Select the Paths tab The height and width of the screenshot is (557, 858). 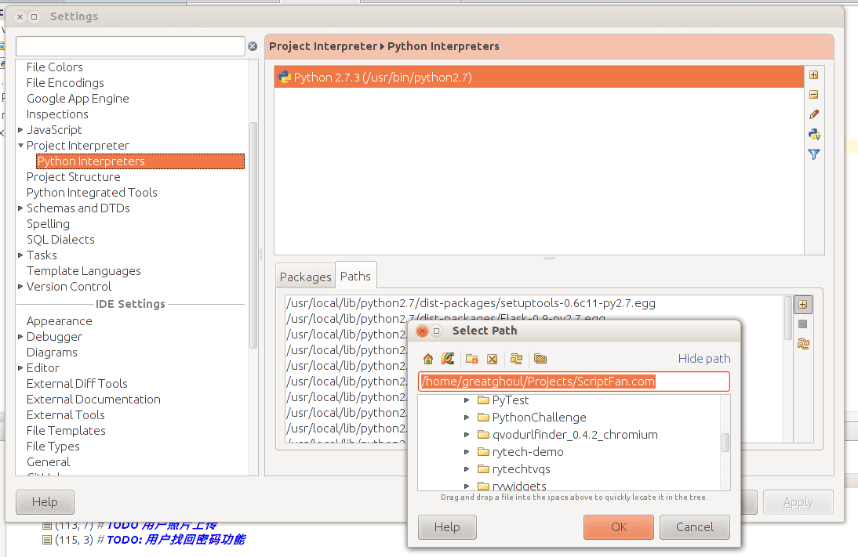pos(356,276)
